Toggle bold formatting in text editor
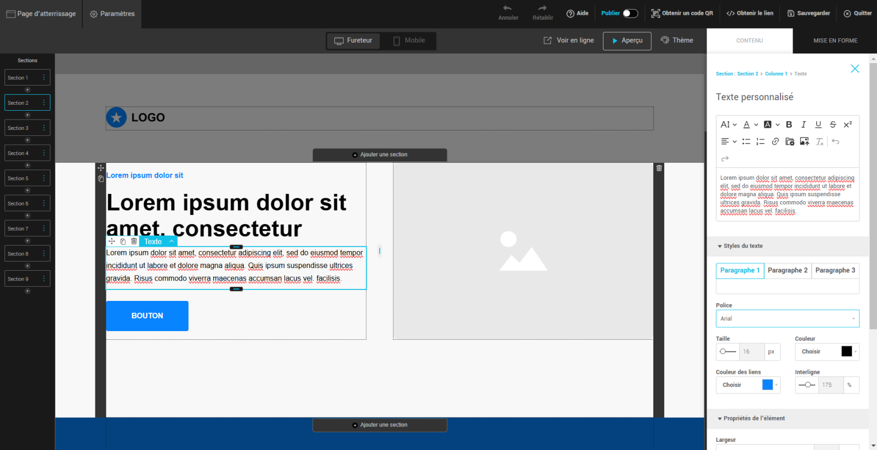Image resolution: width=877 pixels, height=450 pixels. coord(789,124)
